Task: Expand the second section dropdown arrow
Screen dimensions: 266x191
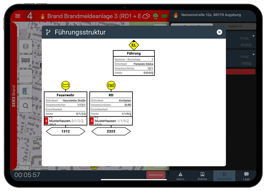Action: (253, 55)
